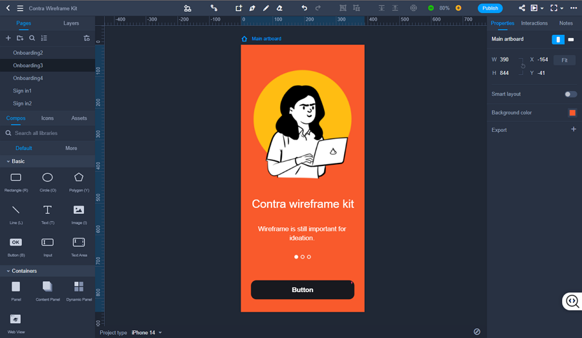Click the Group objects toolbar icon

tap(343, 8)
